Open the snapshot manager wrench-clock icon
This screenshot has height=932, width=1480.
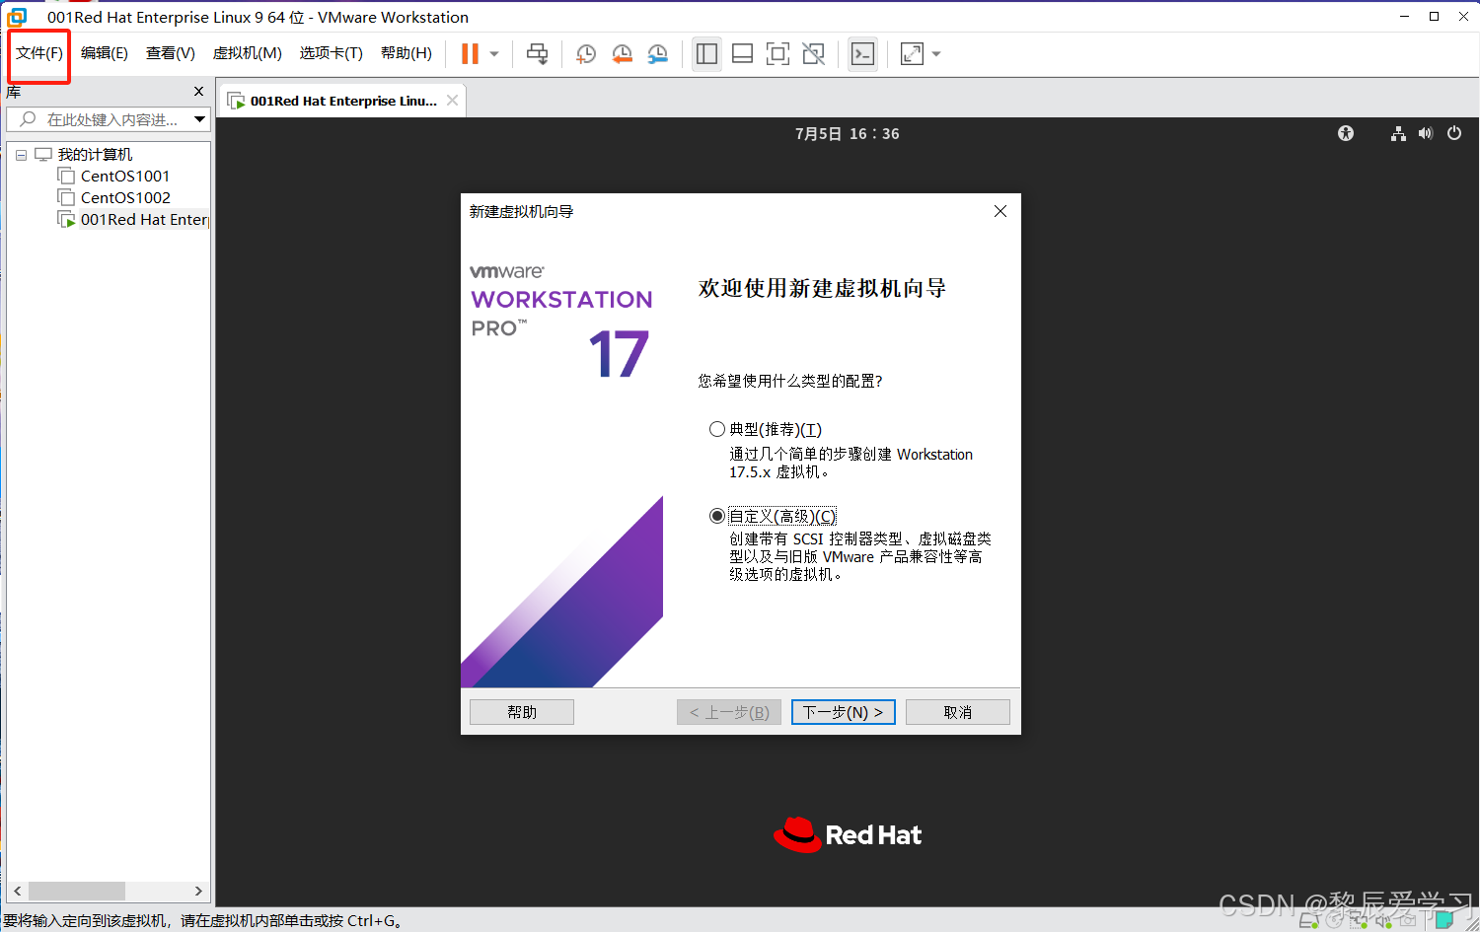(657, 54)
